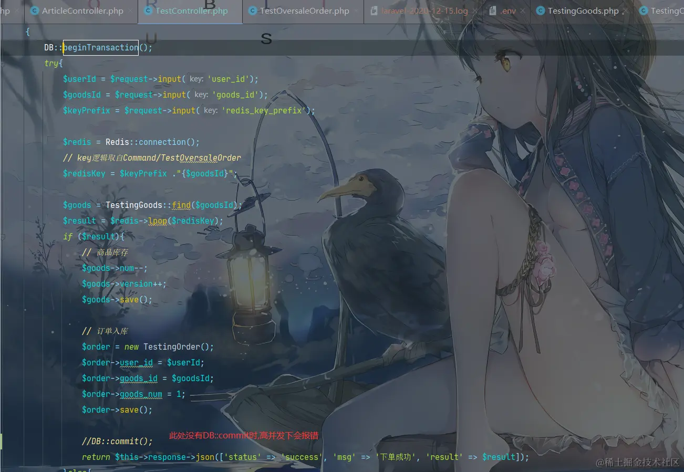Viewport: 684px width, 472px height.
Task: Click the 订单入库 comment
Action: [x=105, y=331]
